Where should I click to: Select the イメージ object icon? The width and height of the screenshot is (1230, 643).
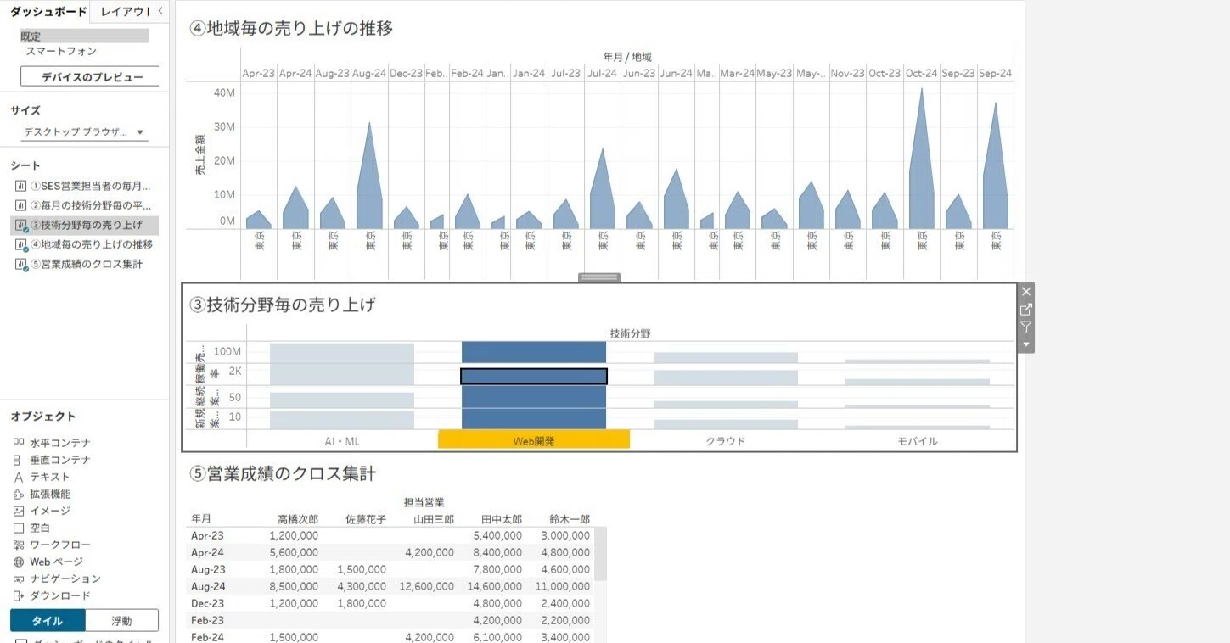[19, 511]
